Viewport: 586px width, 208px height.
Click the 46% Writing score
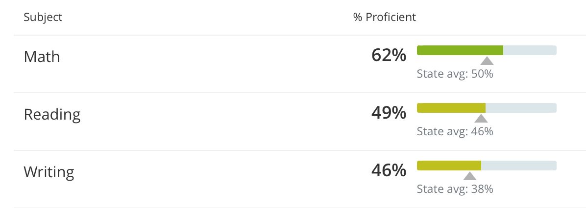coord(389,170)
